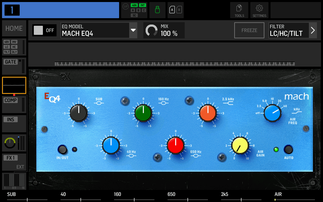Click the 40 Hz bell curve symbol
Screen dimensions: 323x202
[131, 156]
